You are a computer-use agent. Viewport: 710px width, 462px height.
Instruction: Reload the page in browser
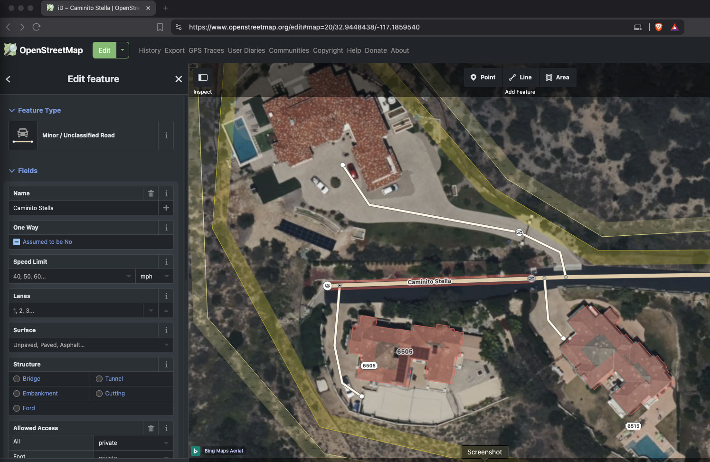(x=37, y=27)
